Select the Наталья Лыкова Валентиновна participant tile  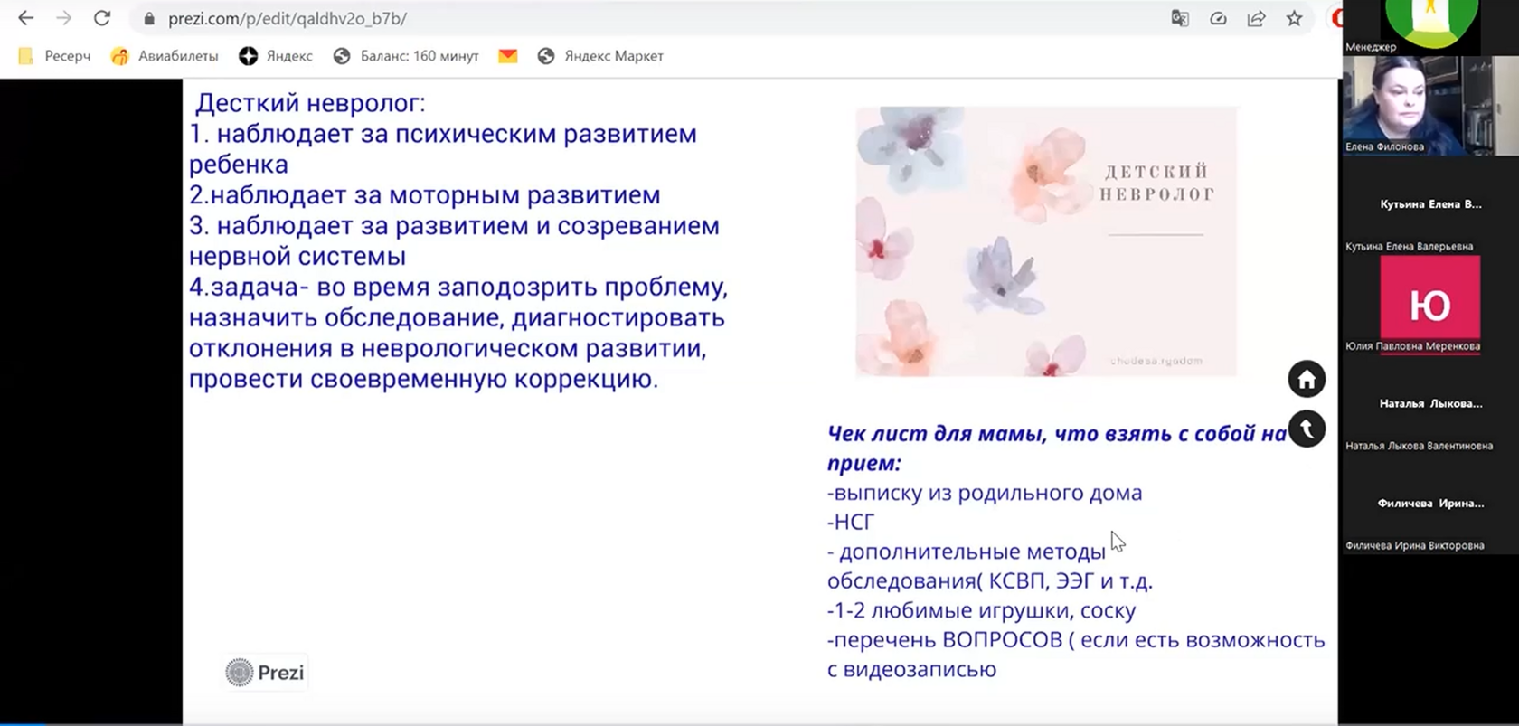[1430, 404]
